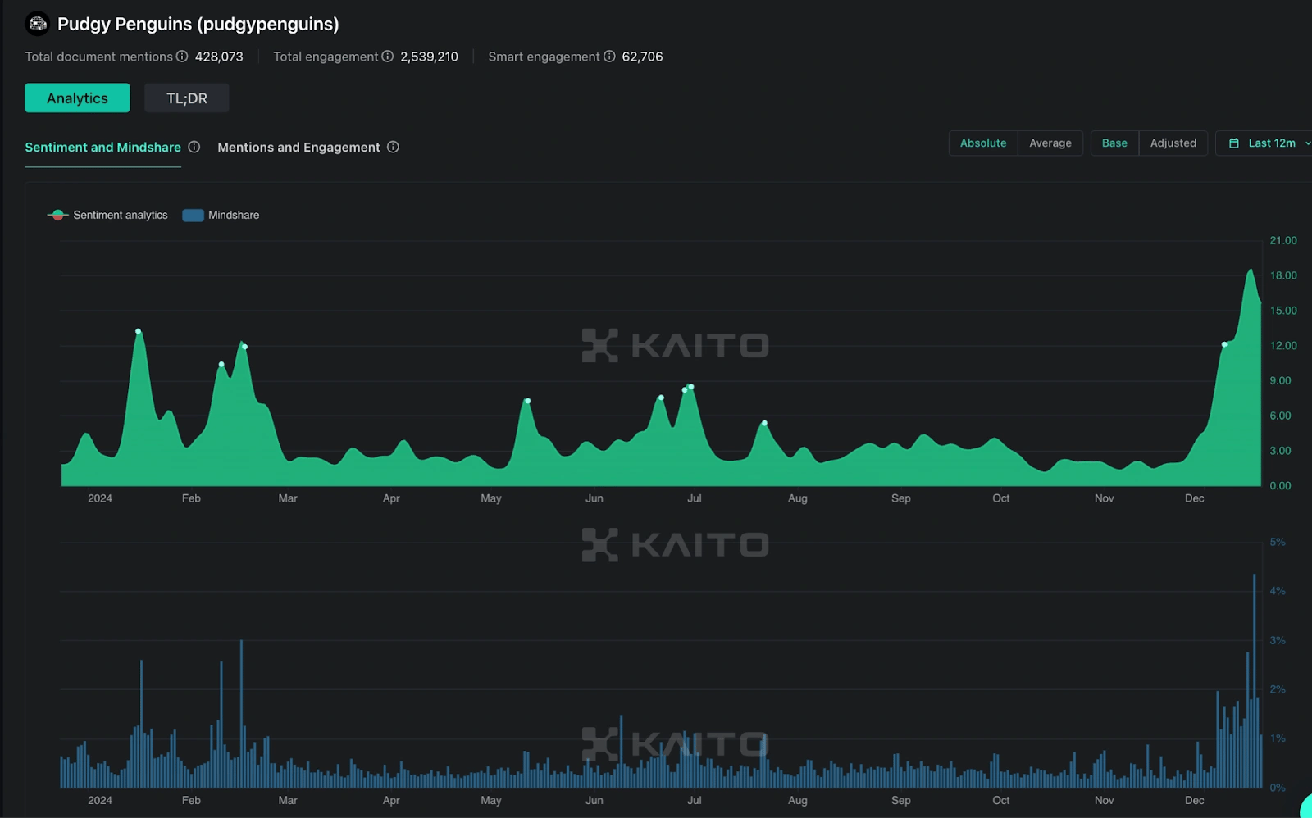Switch to Absolute values

coord(982,143)
